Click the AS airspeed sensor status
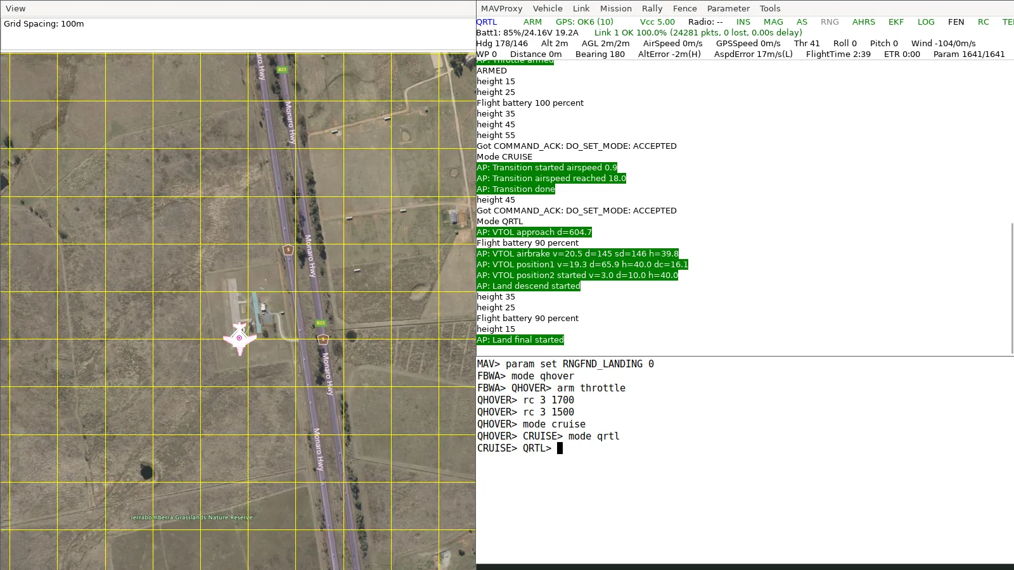 pyautogui.click(x=802, y=22)
